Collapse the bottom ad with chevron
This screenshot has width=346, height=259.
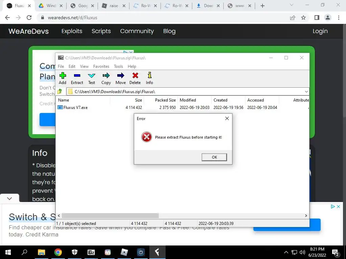pyautogui.click(x=9, y=198)
